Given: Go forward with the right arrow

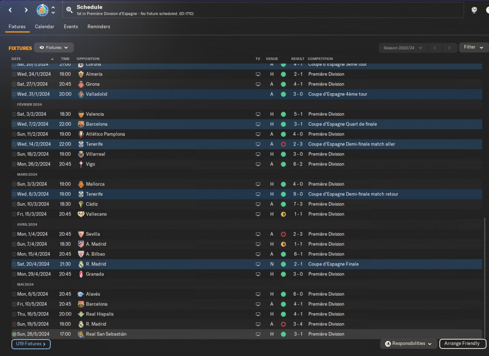Looking at the screenshot, I should pyautogui.click(x=26, y=10).
